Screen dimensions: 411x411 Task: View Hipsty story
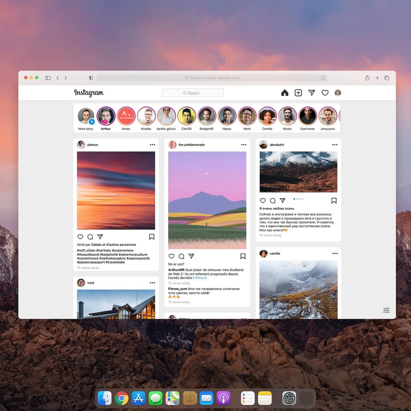click(x=227, y=116)
